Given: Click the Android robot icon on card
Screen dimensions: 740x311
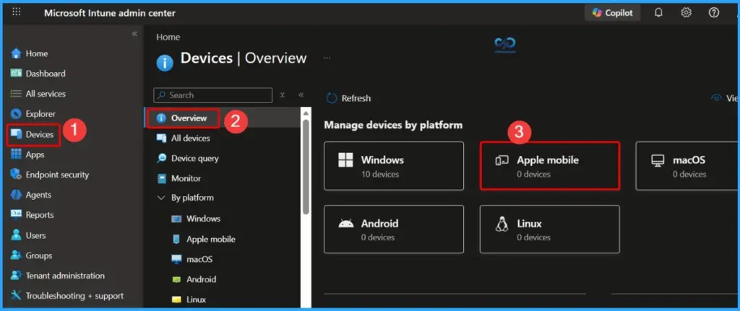Looking at the screenshot, I should coord(346,224).
